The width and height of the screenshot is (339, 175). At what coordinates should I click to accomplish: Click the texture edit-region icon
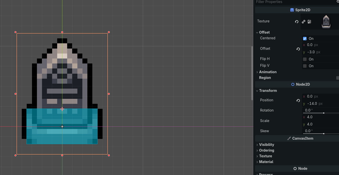pos(310,22)
